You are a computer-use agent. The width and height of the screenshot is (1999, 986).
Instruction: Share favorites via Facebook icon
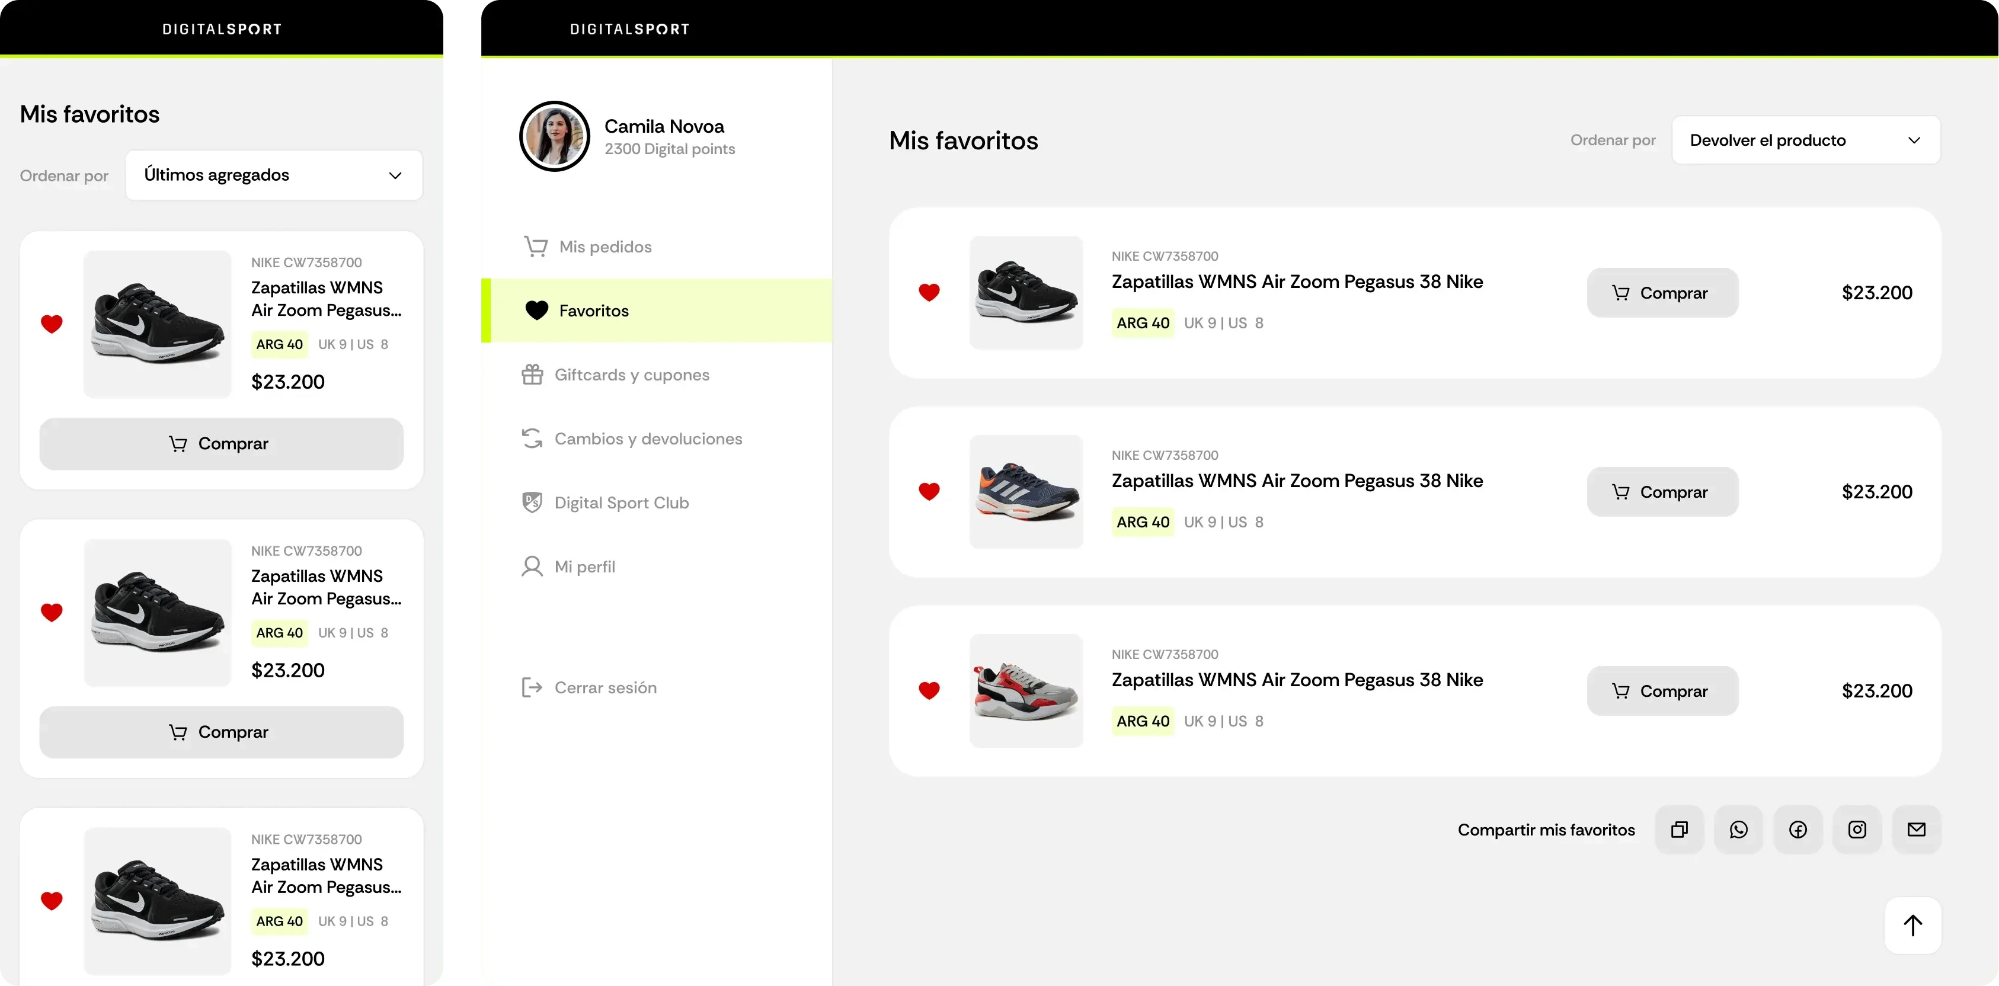pos(1798,830)
